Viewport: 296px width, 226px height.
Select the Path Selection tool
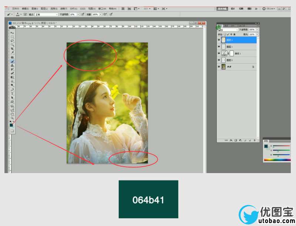[x=12, y=98]
